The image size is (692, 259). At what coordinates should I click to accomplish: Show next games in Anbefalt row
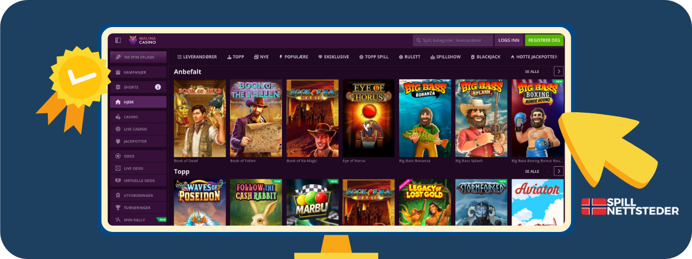tap(558, 71)
